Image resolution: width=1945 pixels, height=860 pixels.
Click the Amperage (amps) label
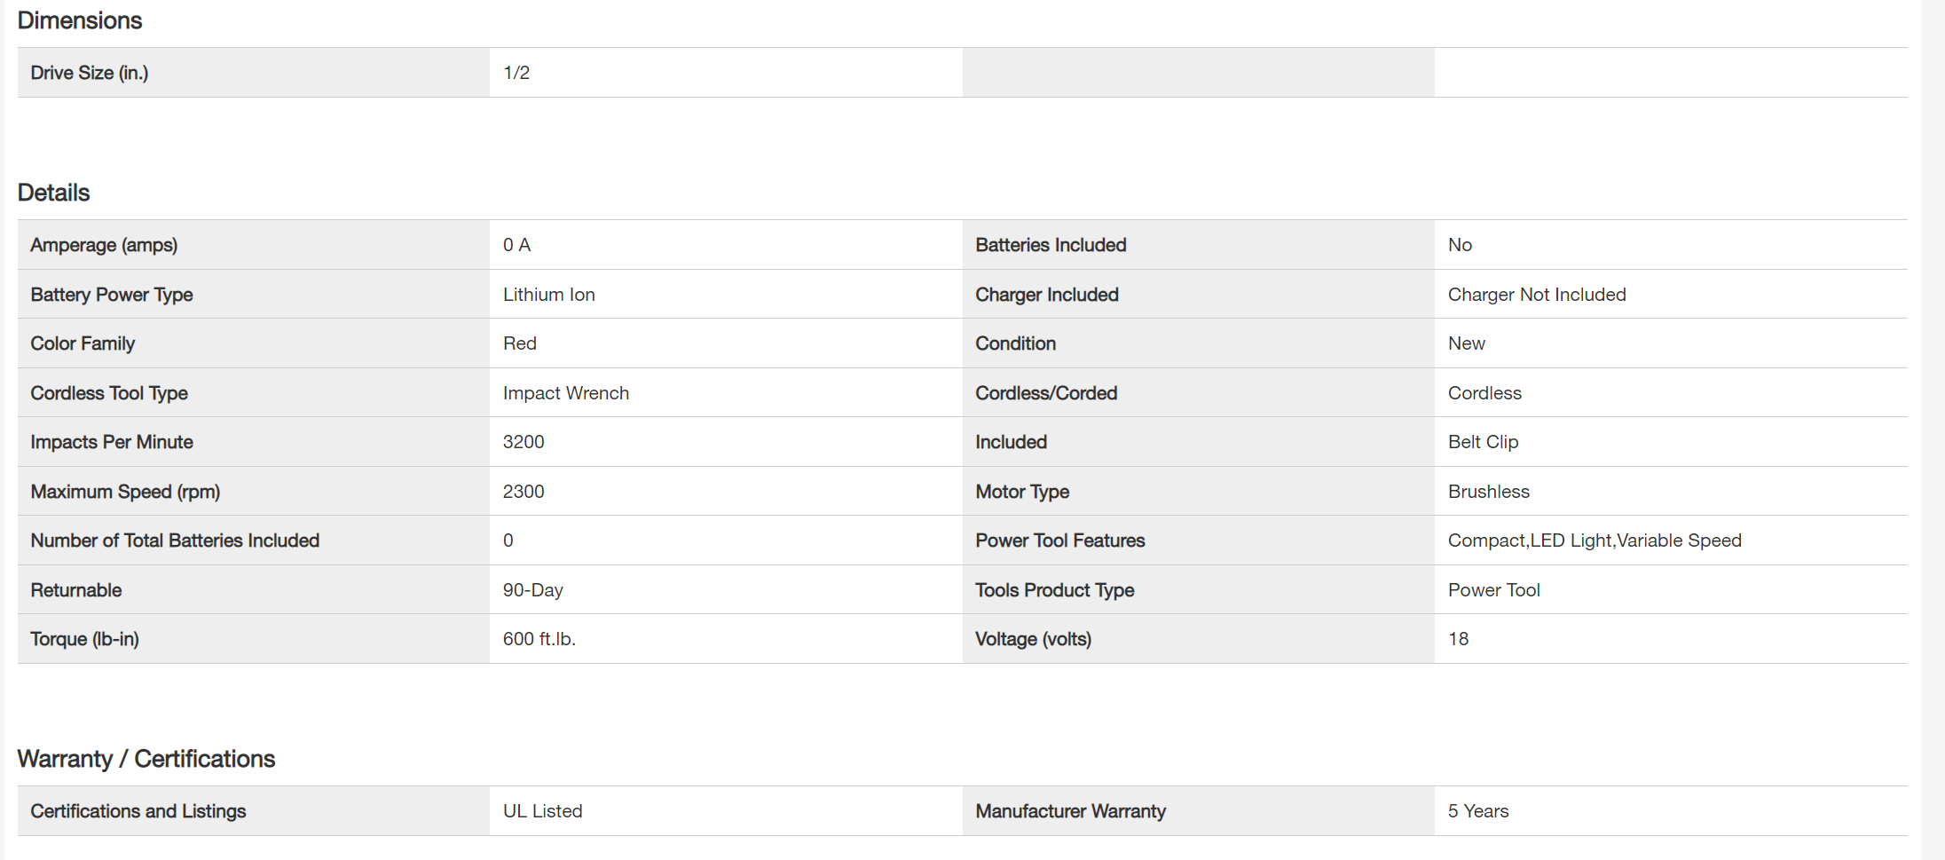click(x=104, y=245)
